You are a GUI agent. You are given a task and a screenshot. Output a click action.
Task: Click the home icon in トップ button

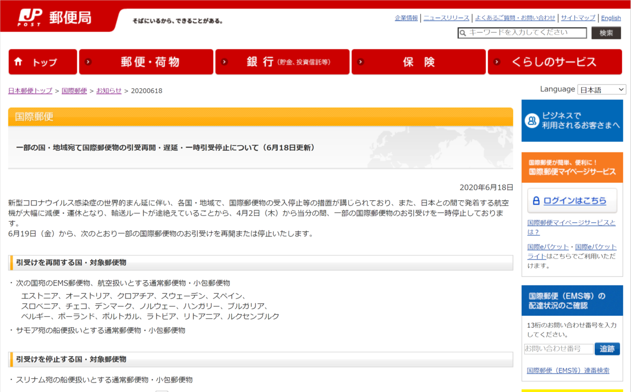click(x=18, y=62)
